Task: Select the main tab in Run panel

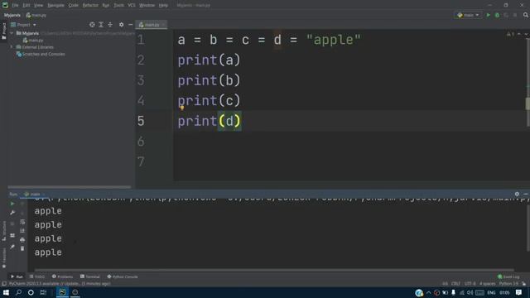Action: tap(35, 195)
